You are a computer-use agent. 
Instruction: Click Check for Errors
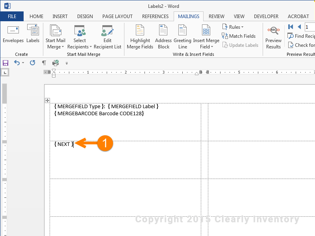[301, 45]
